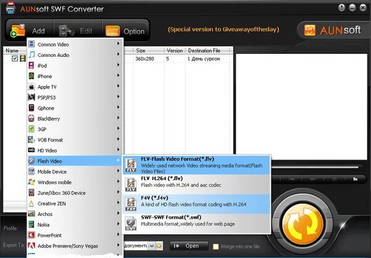
Task: Click the AUNsoft logo
Action: click(x=333, y=30)
